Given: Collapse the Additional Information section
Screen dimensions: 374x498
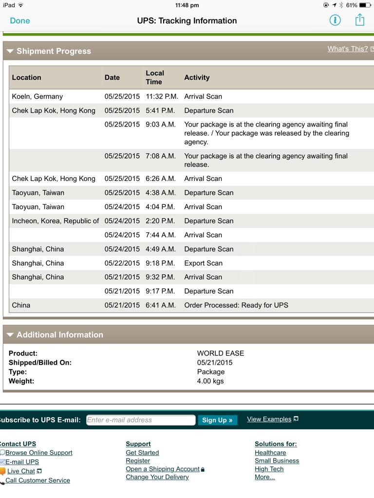Looking at the screenshot, I should (x=10, y=335).
